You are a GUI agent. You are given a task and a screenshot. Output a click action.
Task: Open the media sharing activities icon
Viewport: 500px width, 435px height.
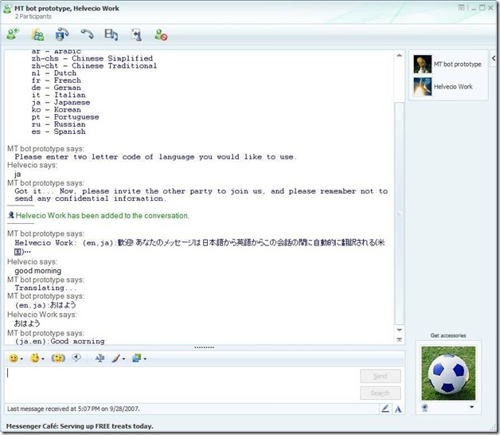pos(111,34)
